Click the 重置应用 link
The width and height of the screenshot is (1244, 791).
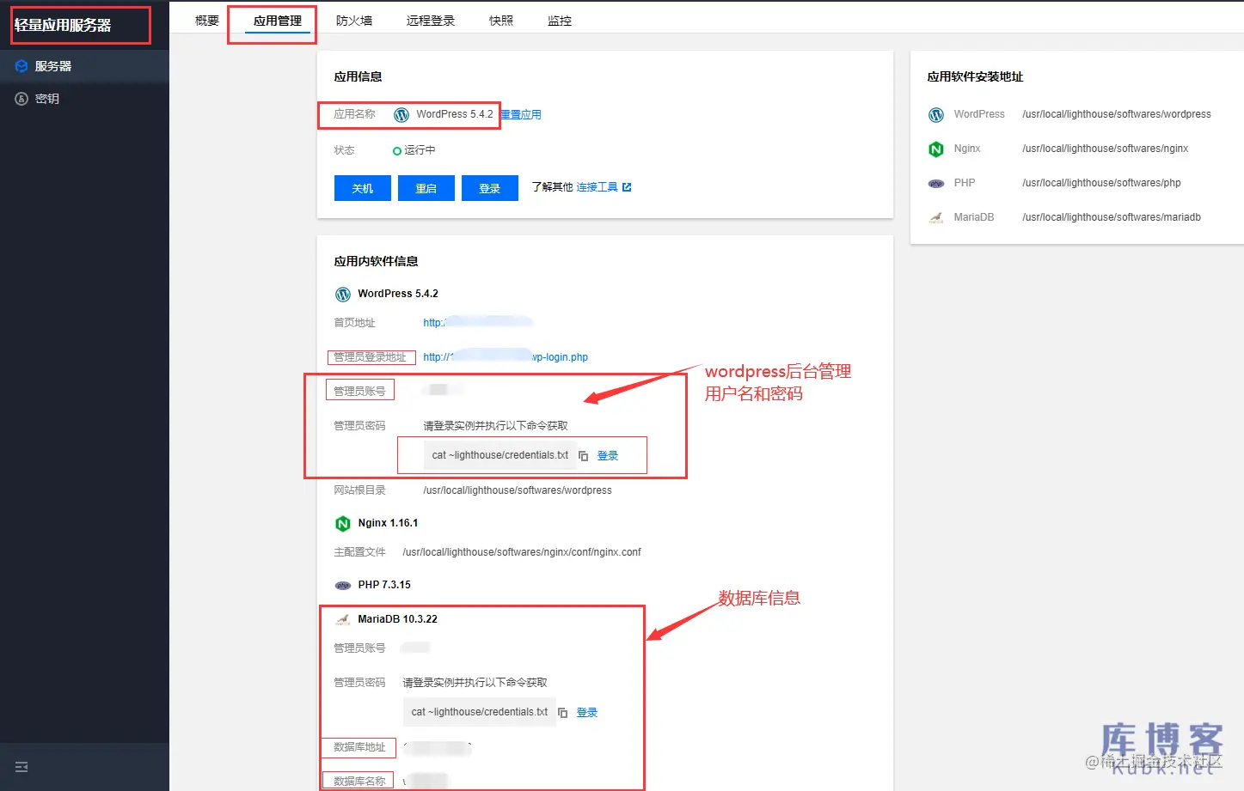click(x=521, y=114)
